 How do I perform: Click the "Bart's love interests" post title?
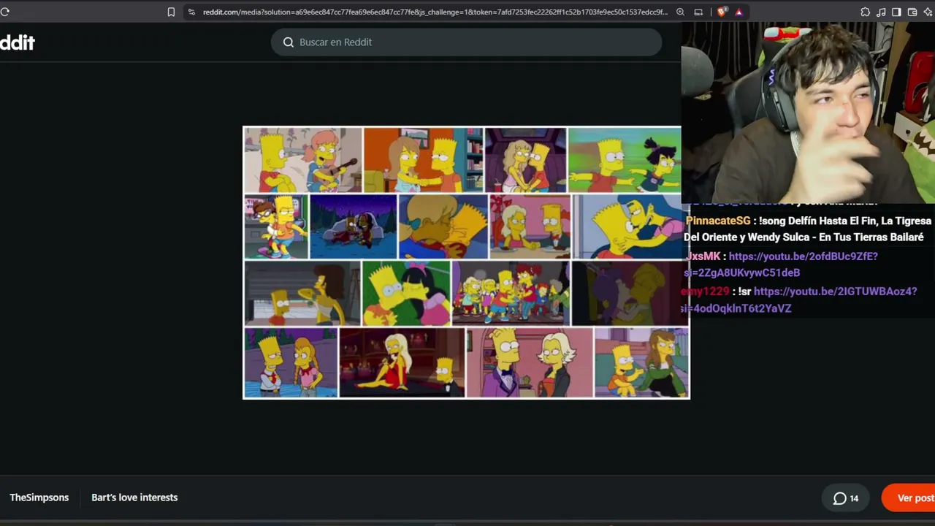[134, 498]
